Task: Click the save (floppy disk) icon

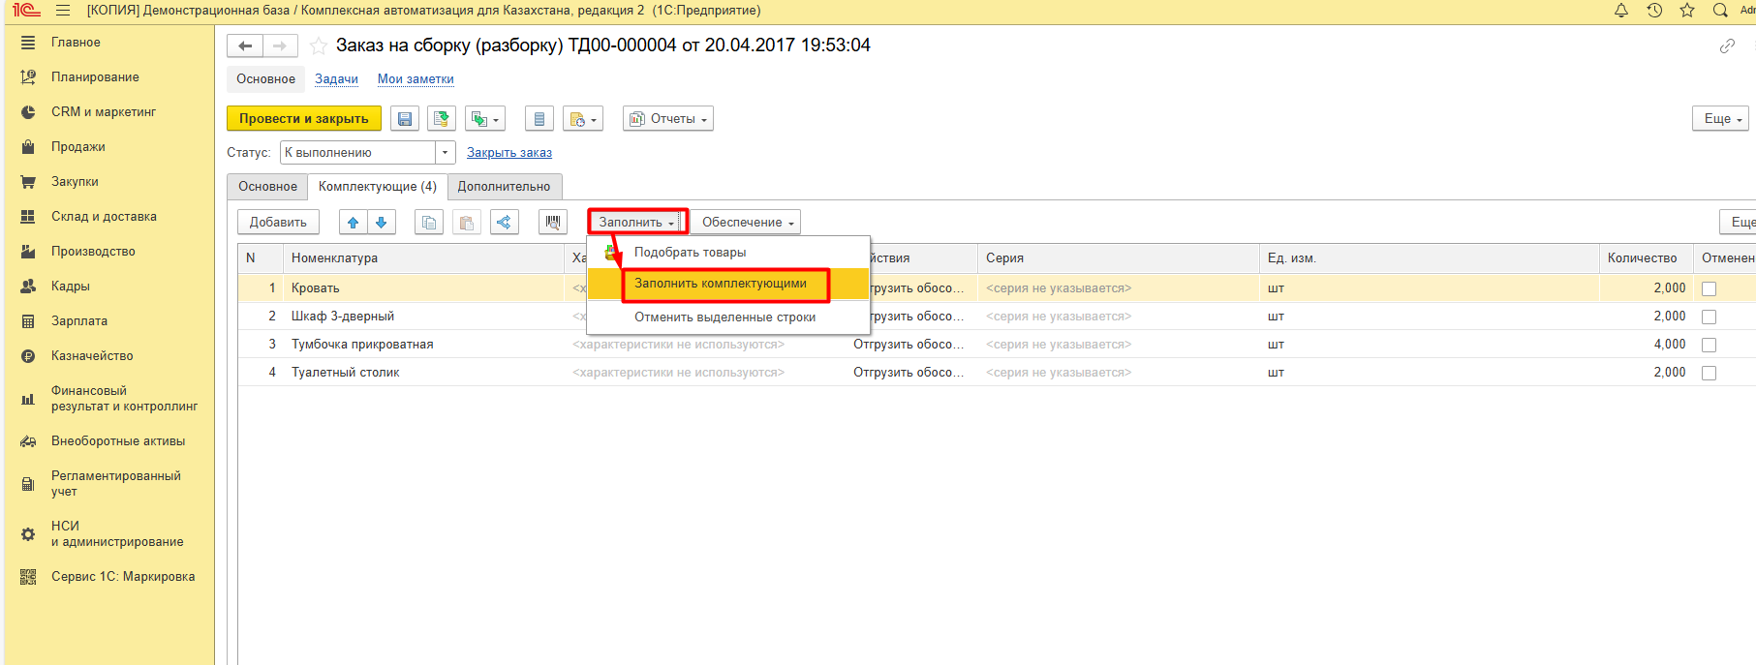Action: pyautogui.click(x=405, y=119)
